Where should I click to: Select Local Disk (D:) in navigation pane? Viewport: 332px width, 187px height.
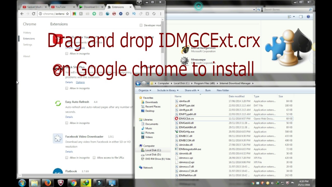(x=153, y=155)
